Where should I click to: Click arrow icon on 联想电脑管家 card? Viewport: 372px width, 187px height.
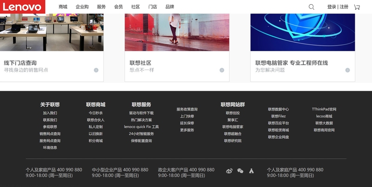click(x=347, y=70)
